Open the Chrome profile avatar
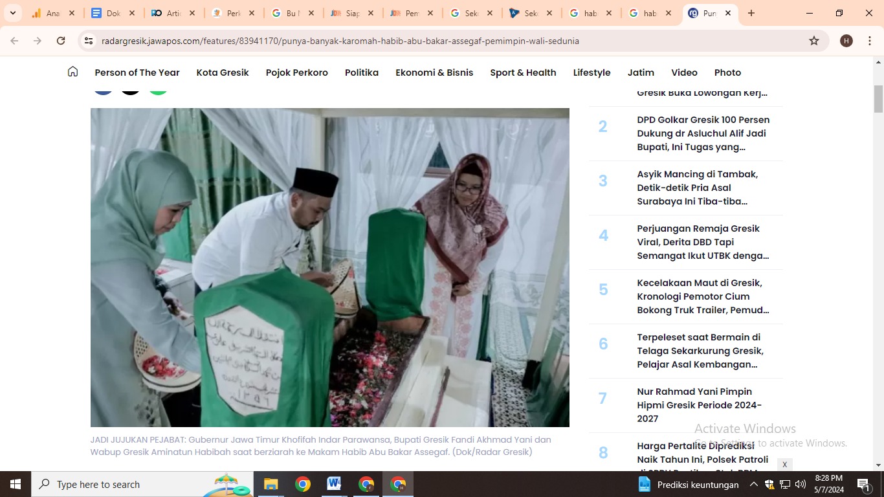Screen dimensions: 884x497 click(846, 40)
